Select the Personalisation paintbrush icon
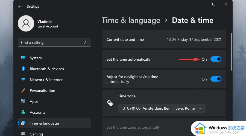 coord(23,90)
